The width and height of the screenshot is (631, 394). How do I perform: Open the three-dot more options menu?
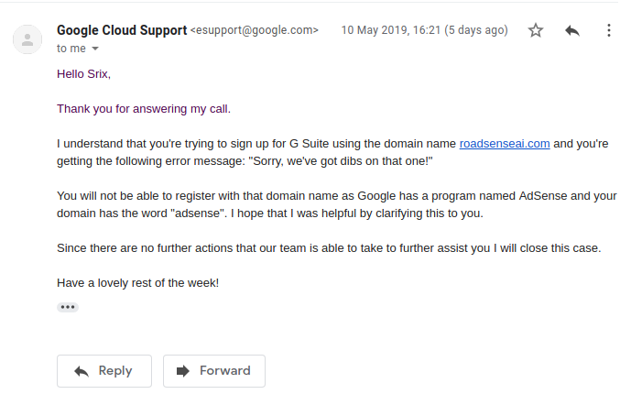coord(609,30)
